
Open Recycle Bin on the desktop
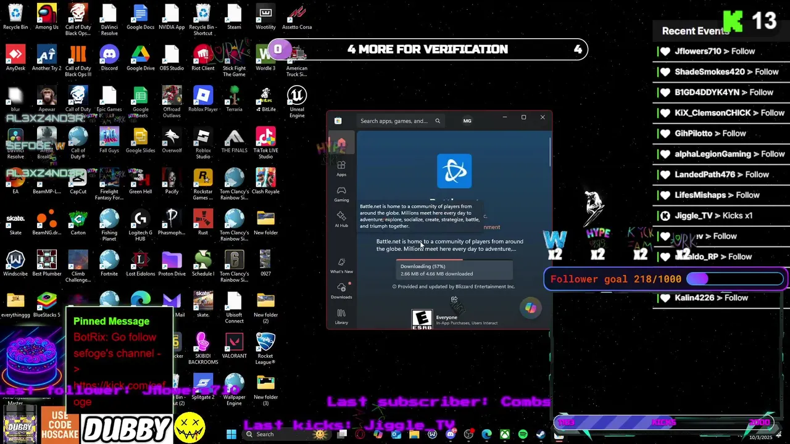click(x=15, y=17)
